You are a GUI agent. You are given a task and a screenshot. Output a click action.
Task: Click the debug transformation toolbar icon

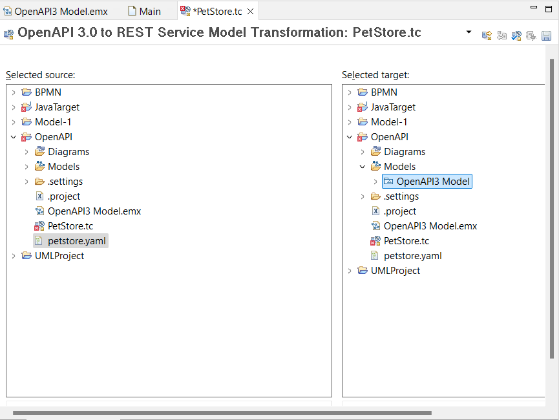[x=531, y=36]
